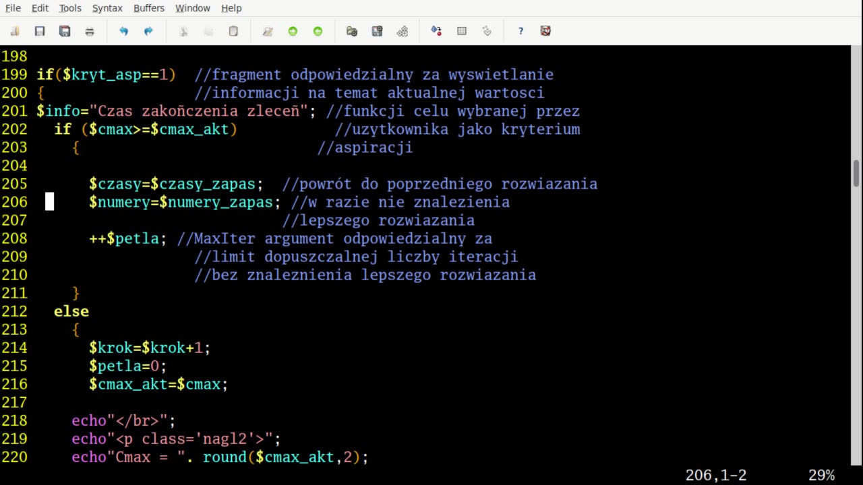Click the comment "//aspiracji"

(365, 148)
